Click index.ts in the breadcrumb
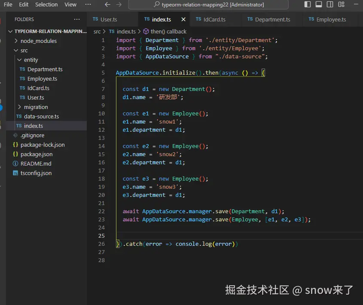 (126, 31)
